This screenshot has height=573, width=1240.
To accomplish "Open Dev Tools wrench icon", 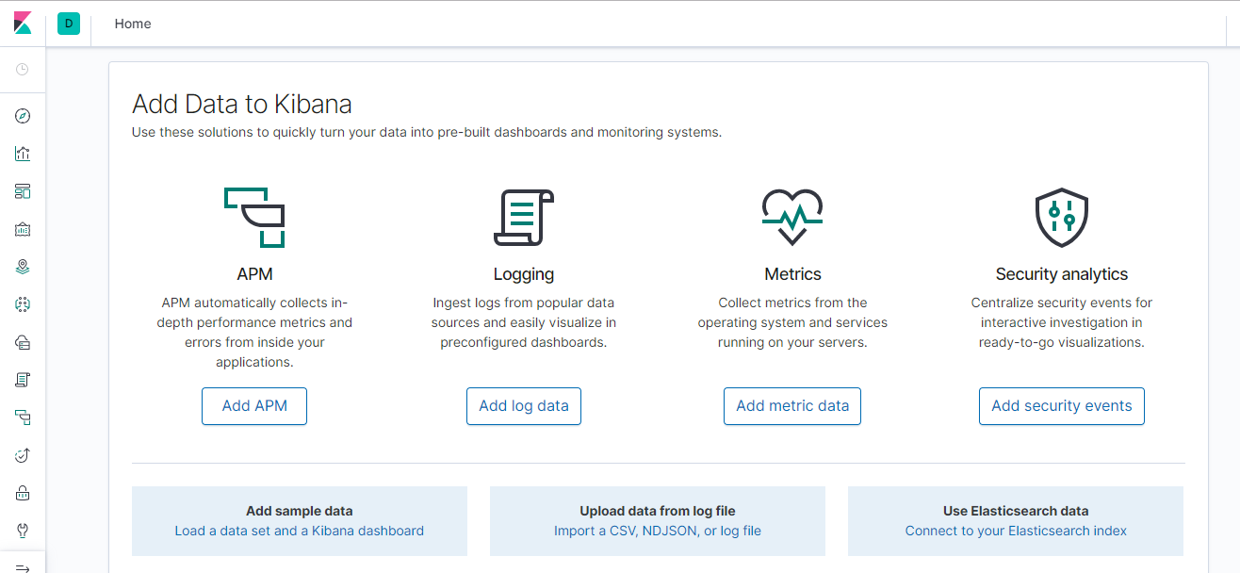I will tap(23, 531).
